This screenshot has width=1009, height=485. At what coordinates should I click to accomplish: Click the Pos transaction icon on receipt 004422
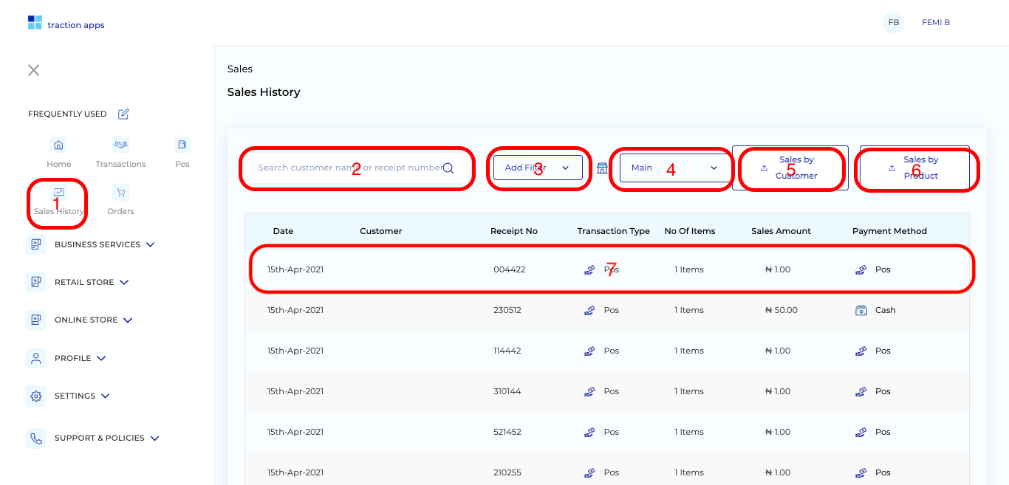pos(589,269)
